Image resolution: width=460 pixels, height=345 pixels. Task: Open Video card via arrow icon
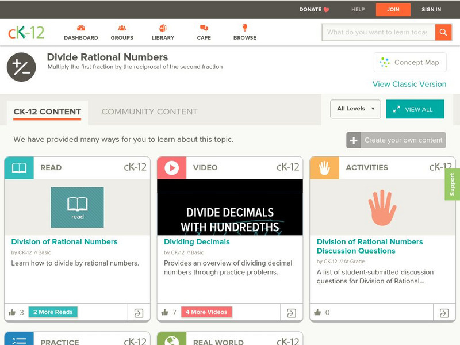tap(292, 313)
